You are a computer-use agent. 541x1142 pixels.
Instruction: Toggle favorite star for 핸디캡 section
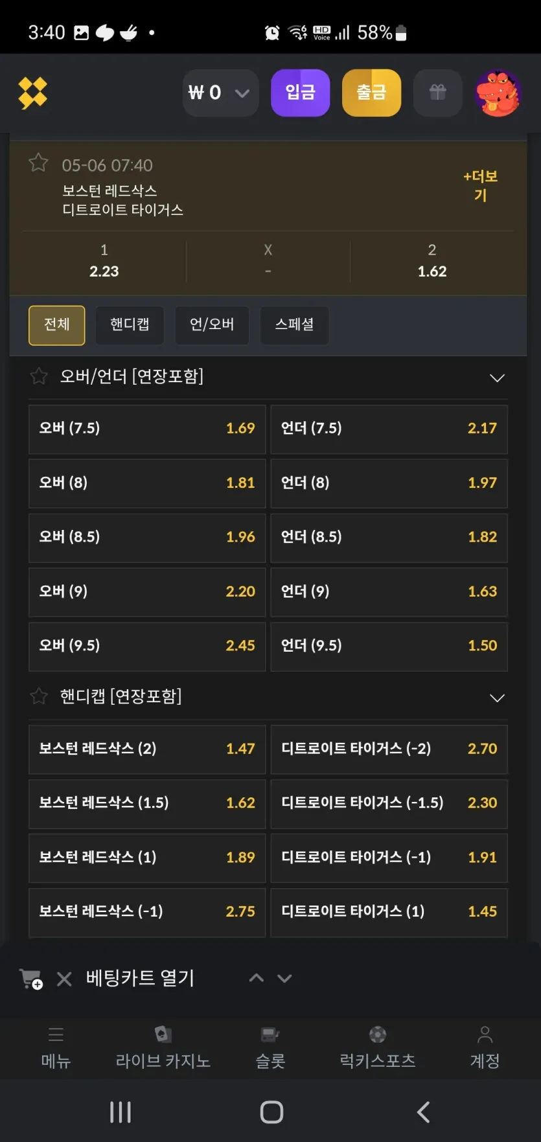[x=39, y=696]
